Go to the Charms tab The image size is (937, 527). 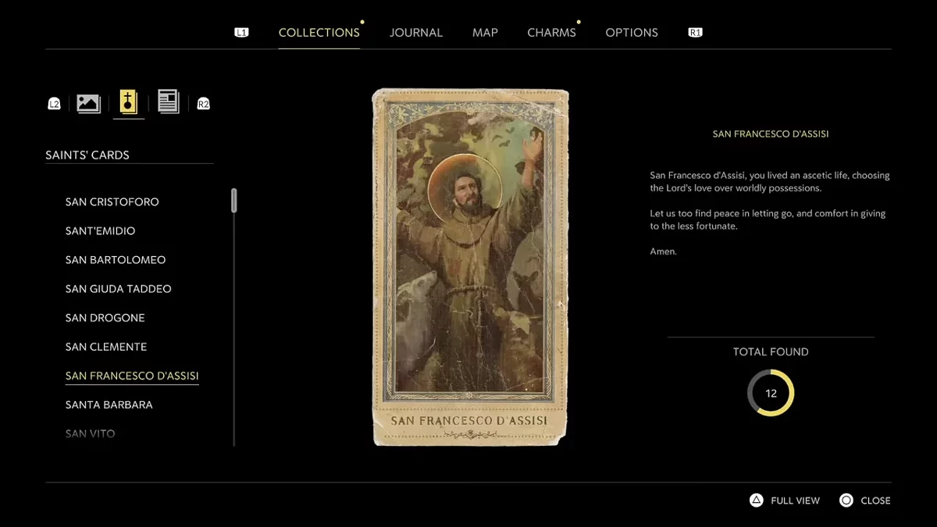551,33
